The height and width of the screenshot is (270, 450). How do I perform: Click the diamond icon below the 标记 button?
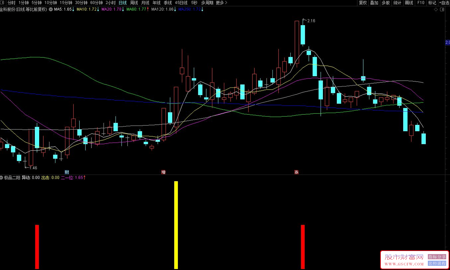coord(436,9)
